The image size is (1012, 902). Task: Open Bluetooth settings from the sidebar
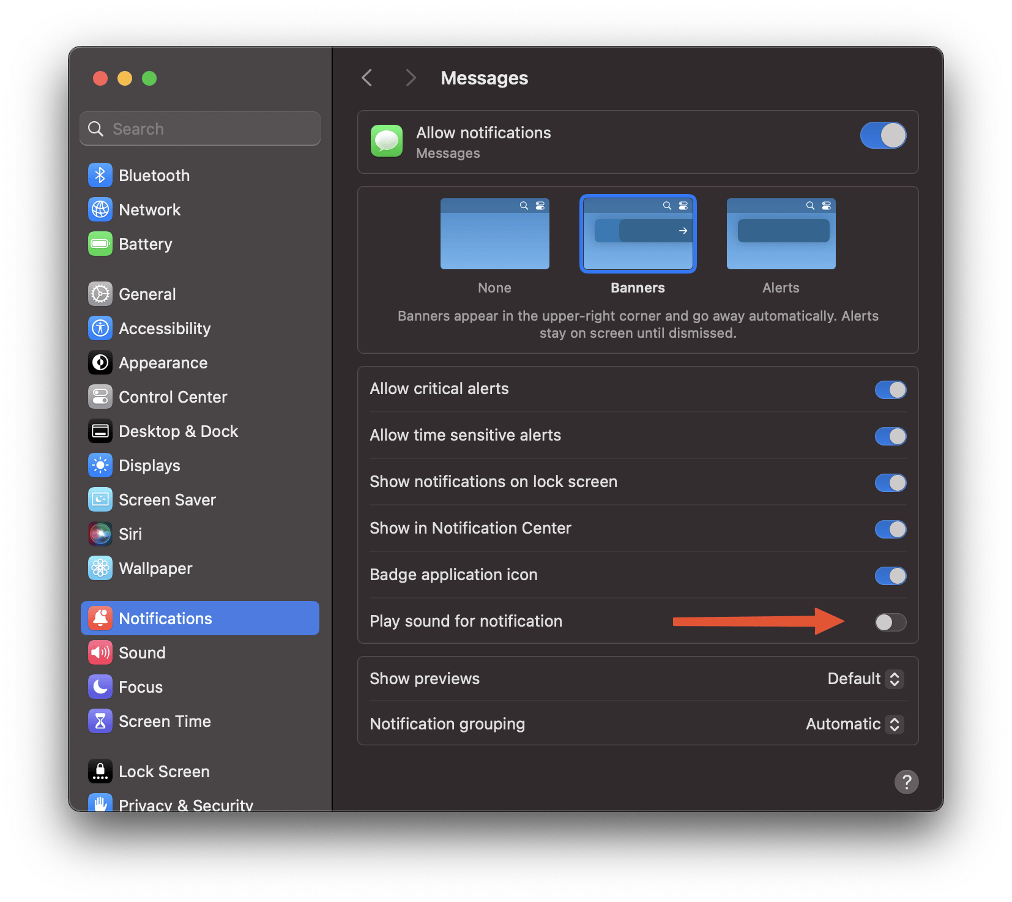154,175
